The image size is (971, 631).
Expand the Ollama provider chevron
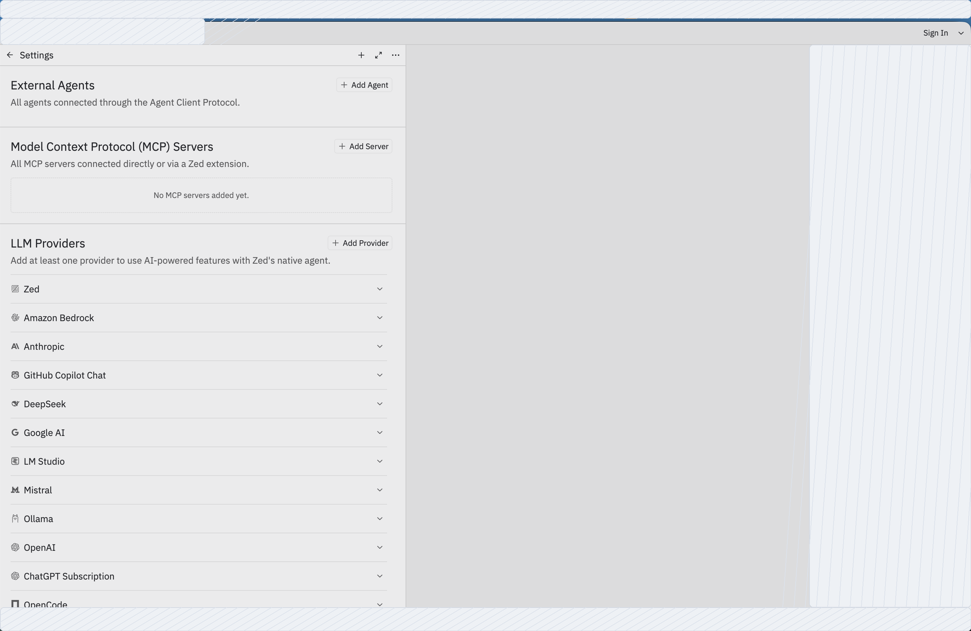pos(380,519)
